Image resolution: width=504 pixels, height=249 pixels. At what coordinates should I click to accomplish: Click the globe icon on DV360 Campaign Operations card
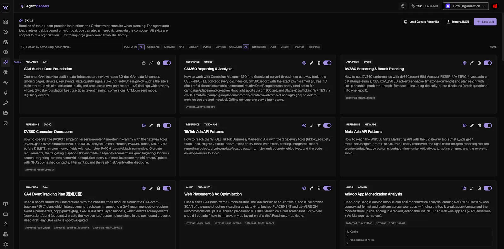coord(144,126)
